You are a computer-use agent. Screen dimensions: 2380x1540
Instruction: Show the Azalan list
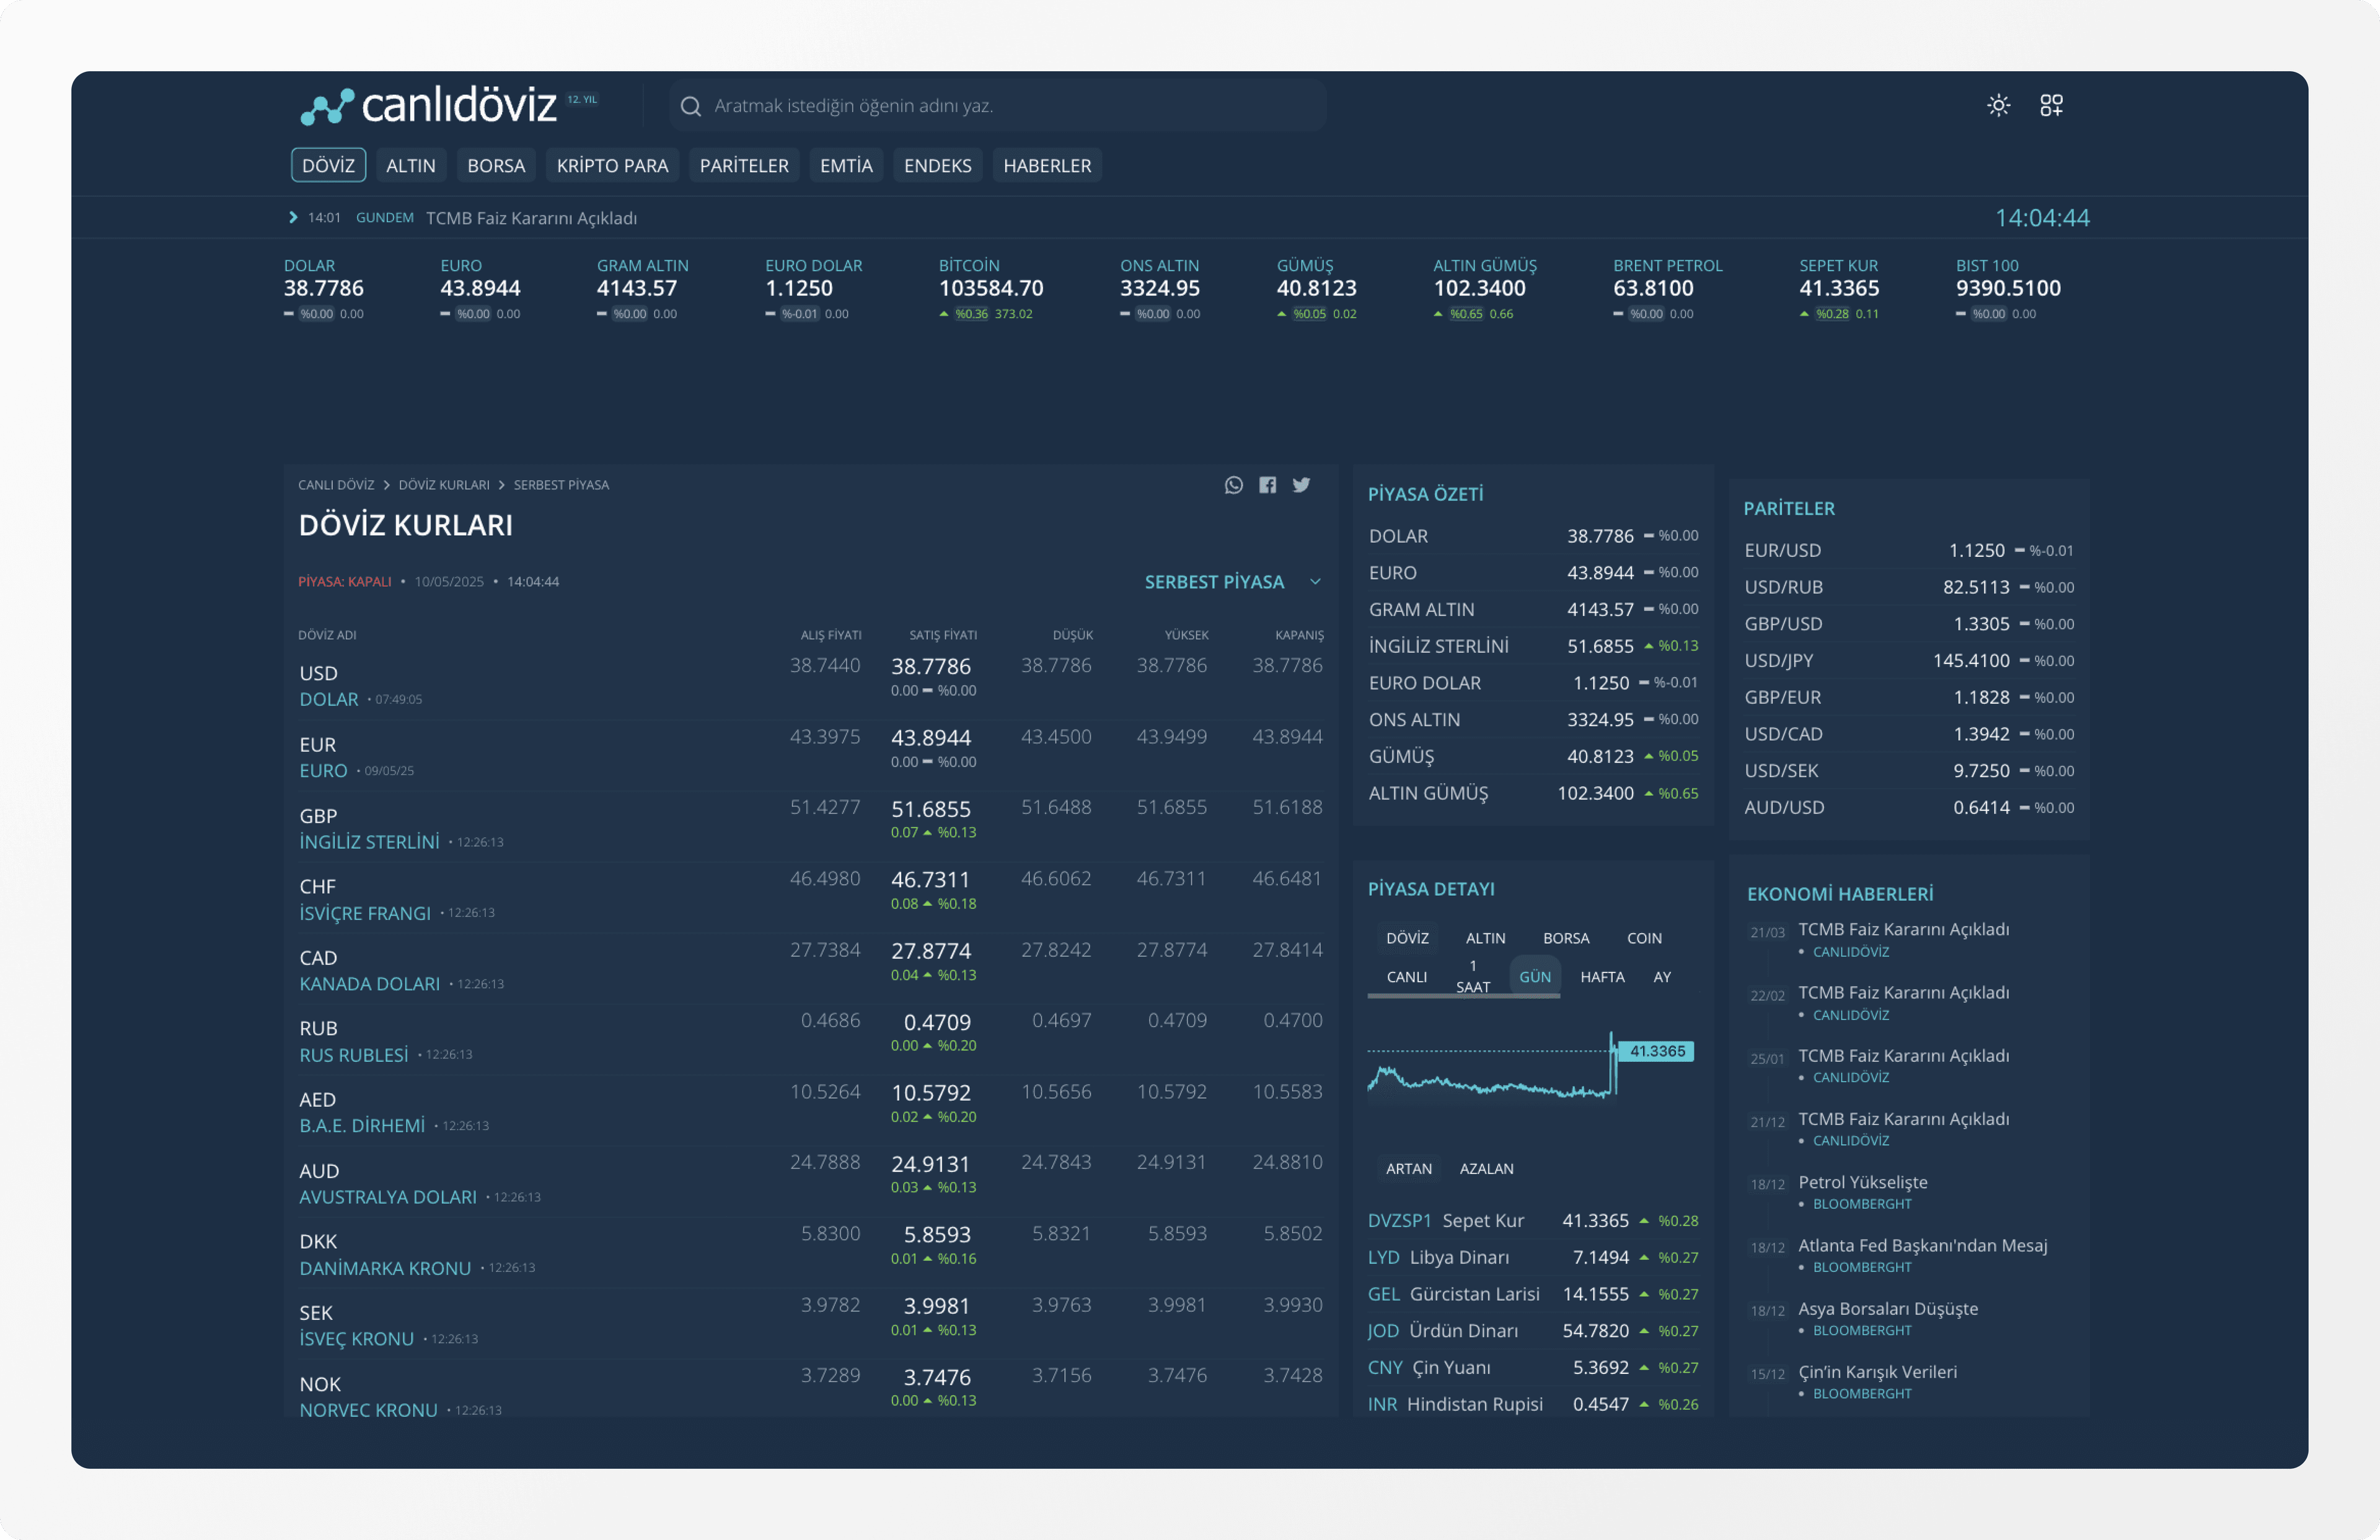click(x=1486, y=1168)
